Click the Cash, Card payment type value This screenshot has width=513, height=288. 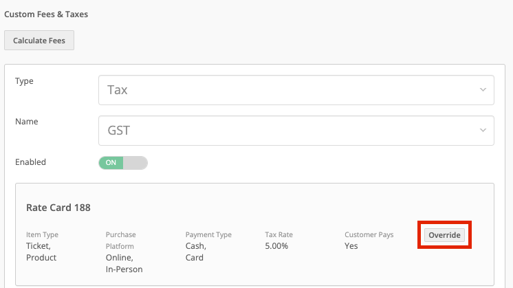pos(196,252)
